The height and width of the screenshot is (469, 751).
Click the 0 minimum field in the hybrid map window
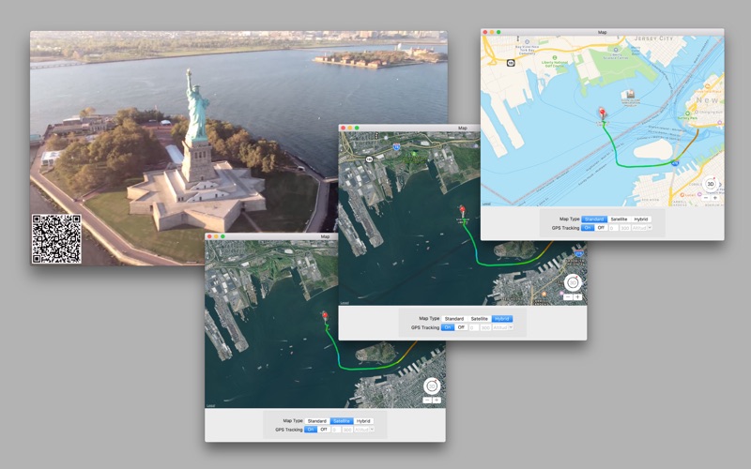474,327
